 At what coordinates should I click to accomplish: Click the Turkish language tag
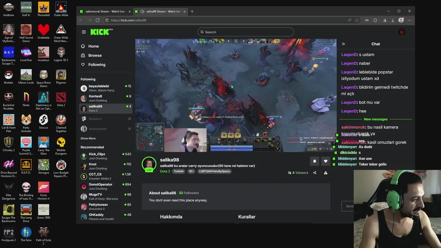pos(178,171)
